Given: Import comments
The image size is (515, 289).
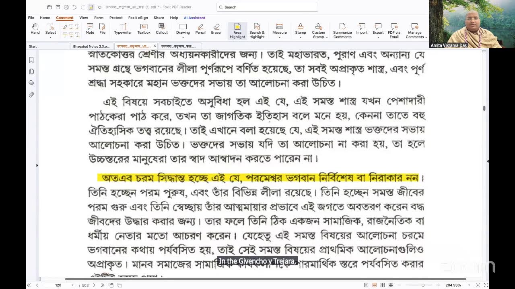Looking at the screenshot, I should point(362,29).
